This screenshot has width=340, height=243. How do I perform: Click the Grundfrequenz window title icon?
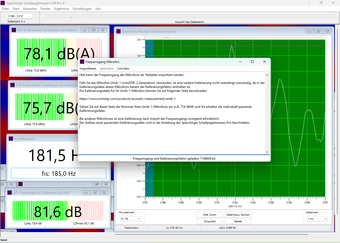click(x=11, y=139)
